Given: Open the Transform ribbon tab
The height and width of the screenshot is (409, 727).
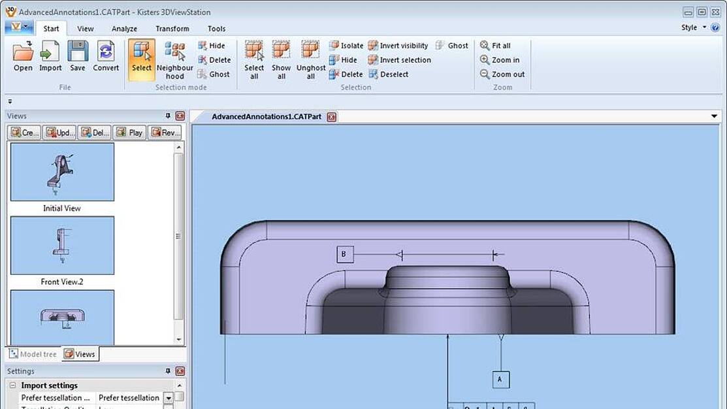Looking at the screenshot, I should tap(172, 28).
